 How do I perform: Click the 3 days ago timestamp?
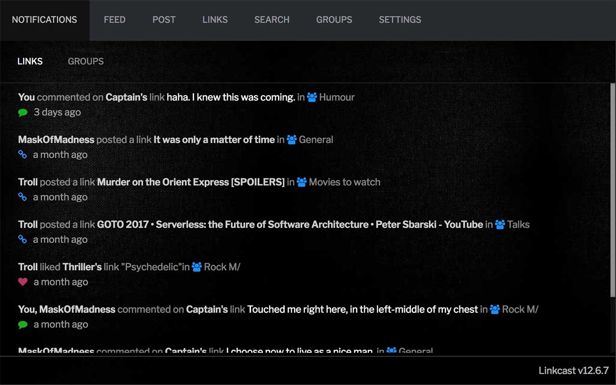pyautogui.click(x=57, y=112)
